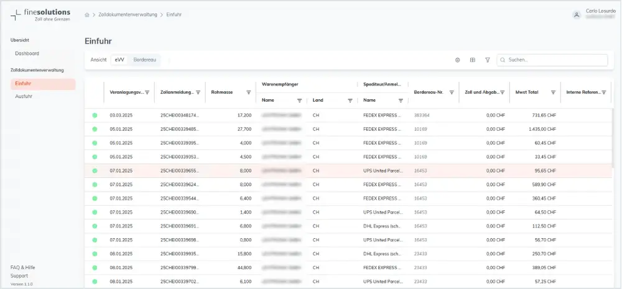Open Bordereau number 383364

(x=422, y=115)
